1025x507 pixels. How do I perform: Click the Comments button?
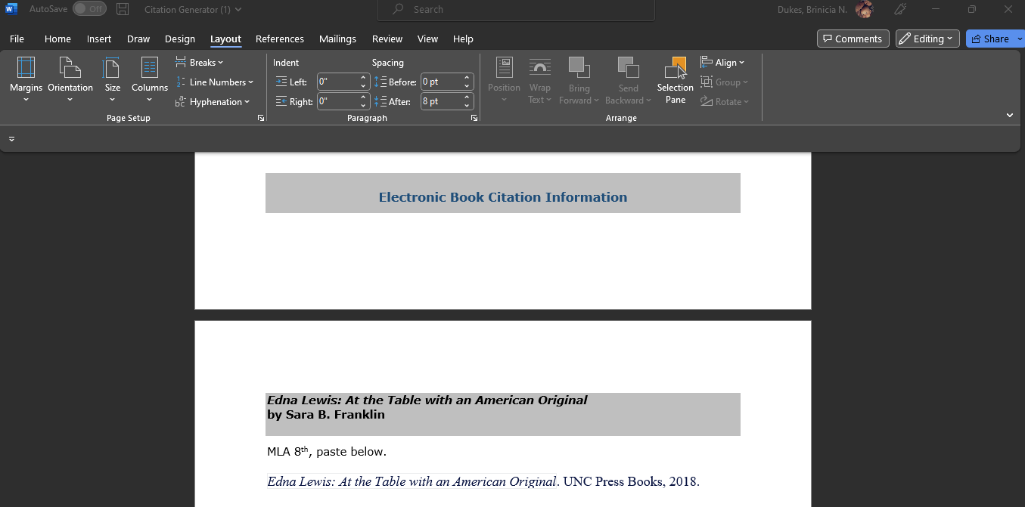pyautogui.click(x=853, y=39)
